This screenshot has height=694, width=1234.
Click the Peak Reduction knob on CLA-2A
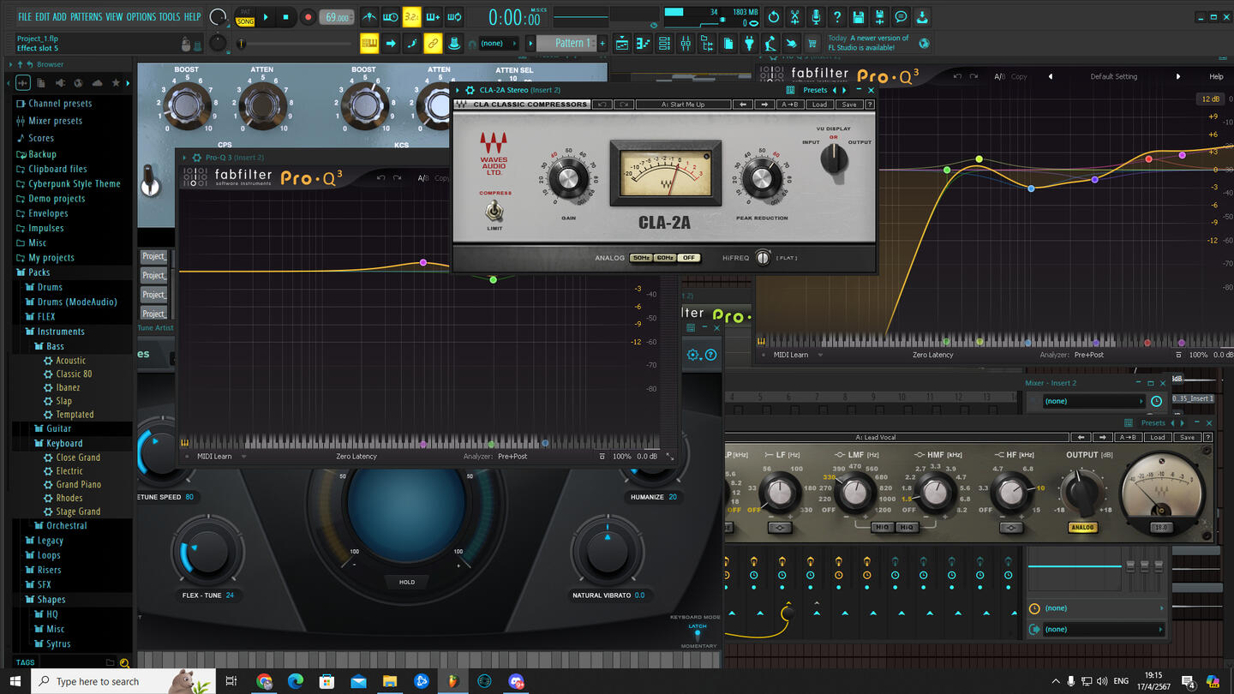(761, 179)
